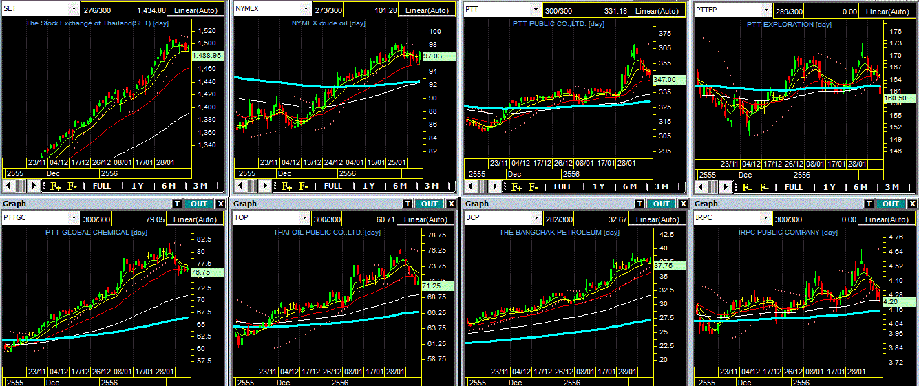Viewport: 919px width, 386px height.
Task: Select 1Y range under SET chart
Action: coord(137,186)
